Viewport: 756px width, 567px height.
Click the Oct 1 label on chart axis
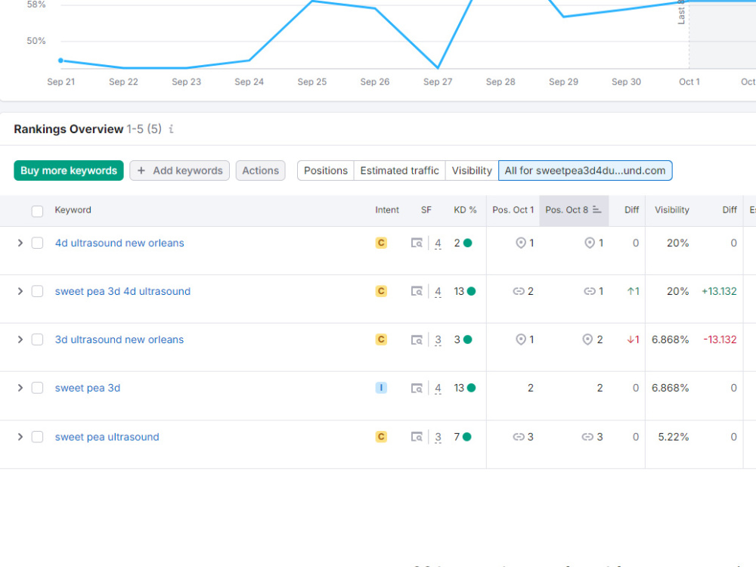(689, 82)
